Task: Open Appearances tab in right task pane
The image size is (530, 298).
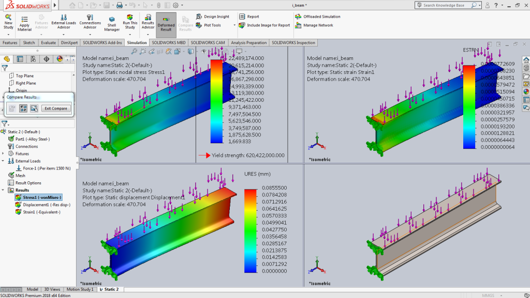Action: tap(526, 91)
